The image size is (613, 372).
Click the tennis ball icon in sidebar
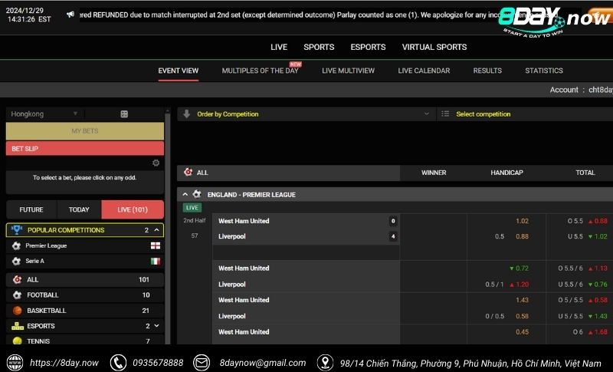pos(17,341)
